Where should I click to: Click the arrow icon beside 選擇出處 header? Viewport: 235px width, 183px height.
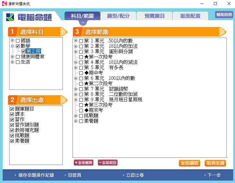(x=63, y=100)
